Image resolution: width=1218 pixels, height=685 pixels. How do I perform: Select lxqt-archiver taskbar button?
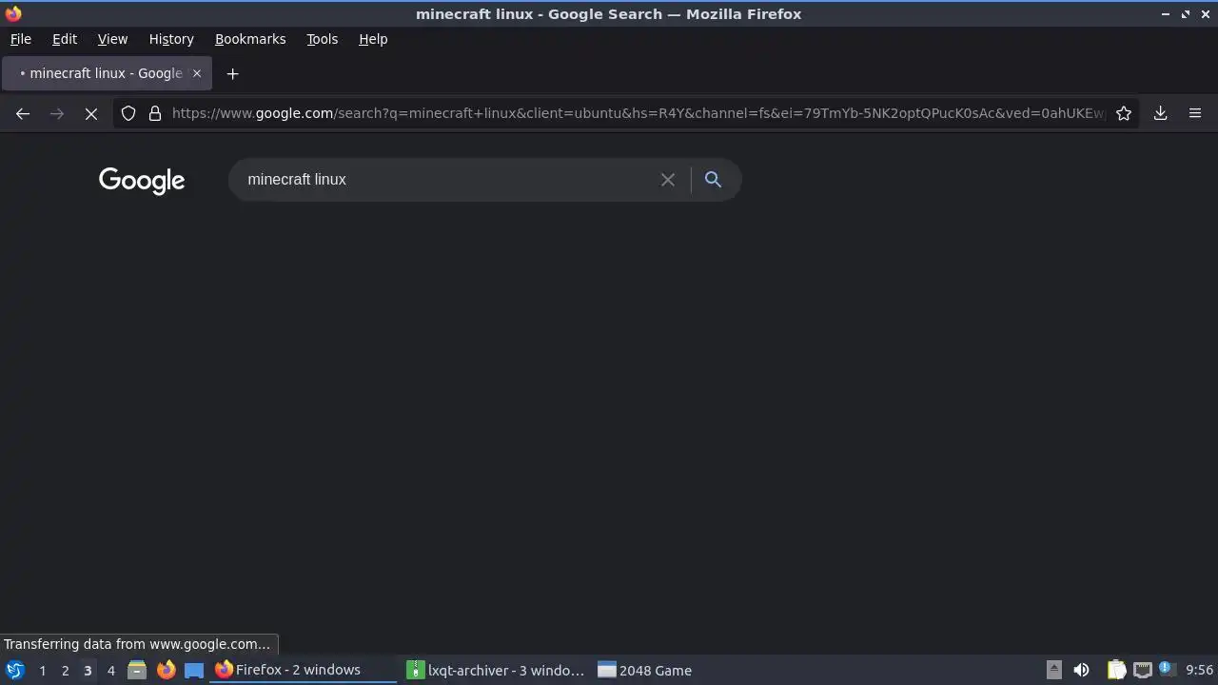[x=496, y=670]
